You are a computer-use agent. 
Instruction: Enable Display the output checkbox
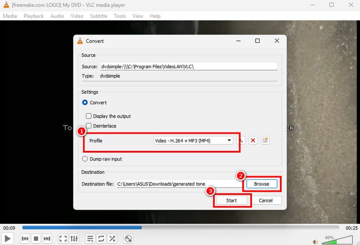89,116
